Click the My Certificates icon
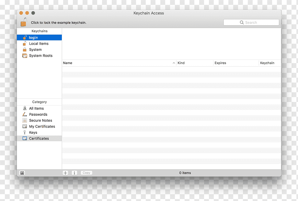Screen dimensions: 298x201 coord(25,126)
